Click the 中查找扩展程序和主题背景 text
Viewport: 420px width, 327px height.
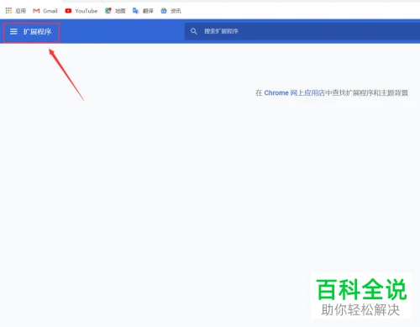[x=366, y=92]
